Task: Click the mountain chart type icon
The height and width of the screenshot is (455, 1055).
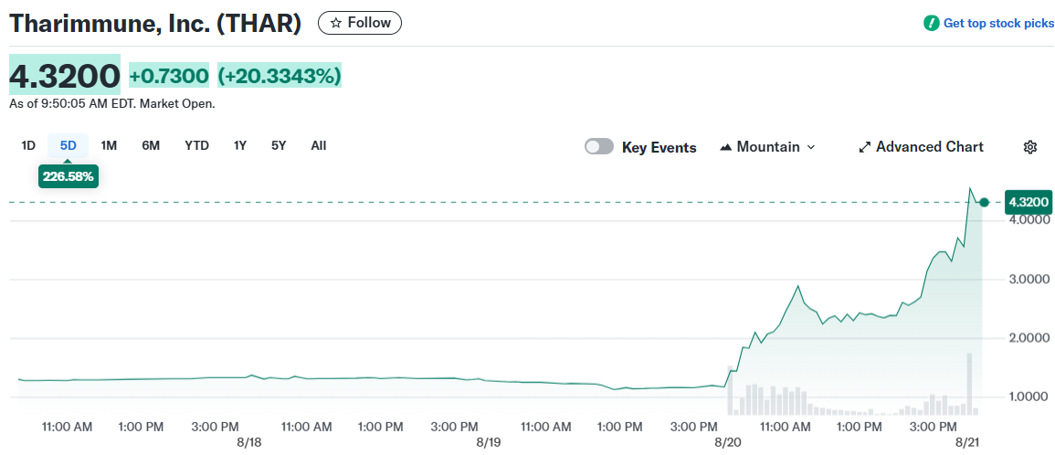Action: [x=726, y=147]
